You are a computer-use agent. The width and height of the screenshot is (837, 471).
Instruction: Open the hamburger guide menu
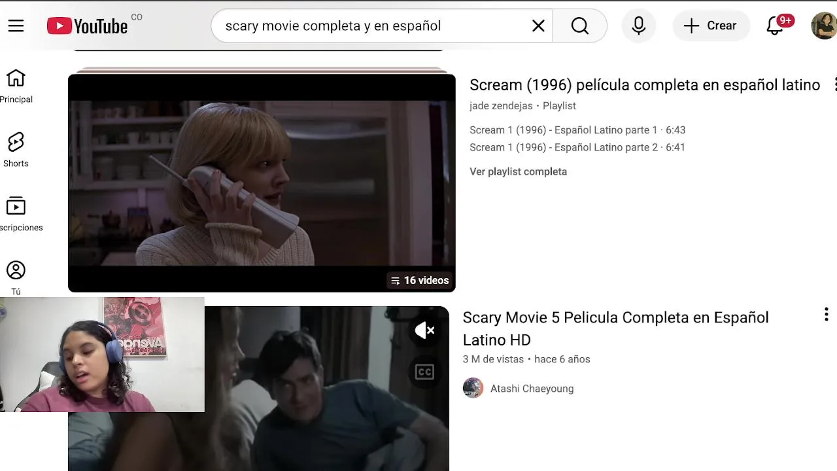[16, 26]
